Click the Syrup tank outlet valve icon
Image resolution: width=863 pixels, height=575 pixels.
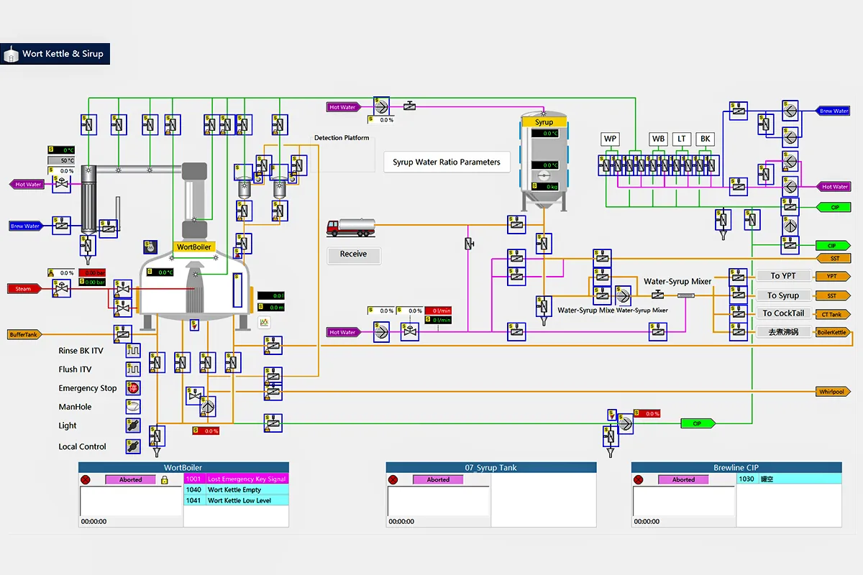pyautogui.click(x=544, y=244)
